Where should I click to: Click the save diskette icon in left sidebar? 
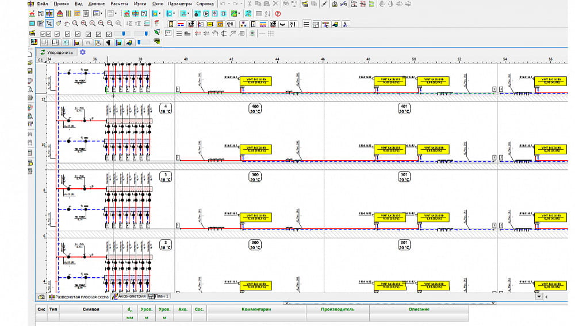pyautogui.click(x=30, y=71)
